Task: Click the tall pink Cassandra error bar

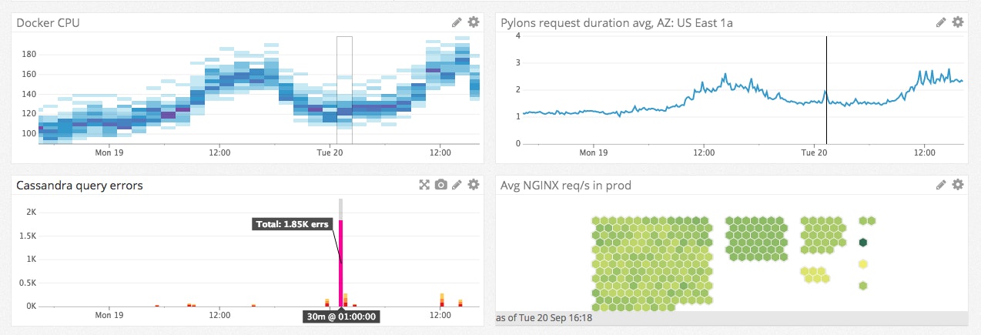Action: (341, 262)
